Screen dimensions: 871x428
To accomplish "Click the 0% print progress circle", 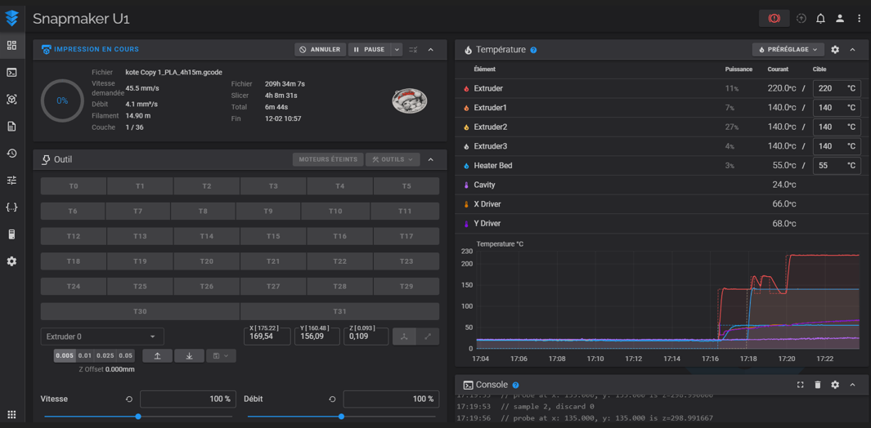I will pyautogui.click(x=62, y=100).
